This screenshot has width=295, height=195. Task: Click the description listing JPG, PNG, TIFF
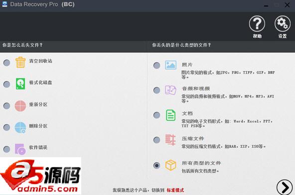[228, 75]
